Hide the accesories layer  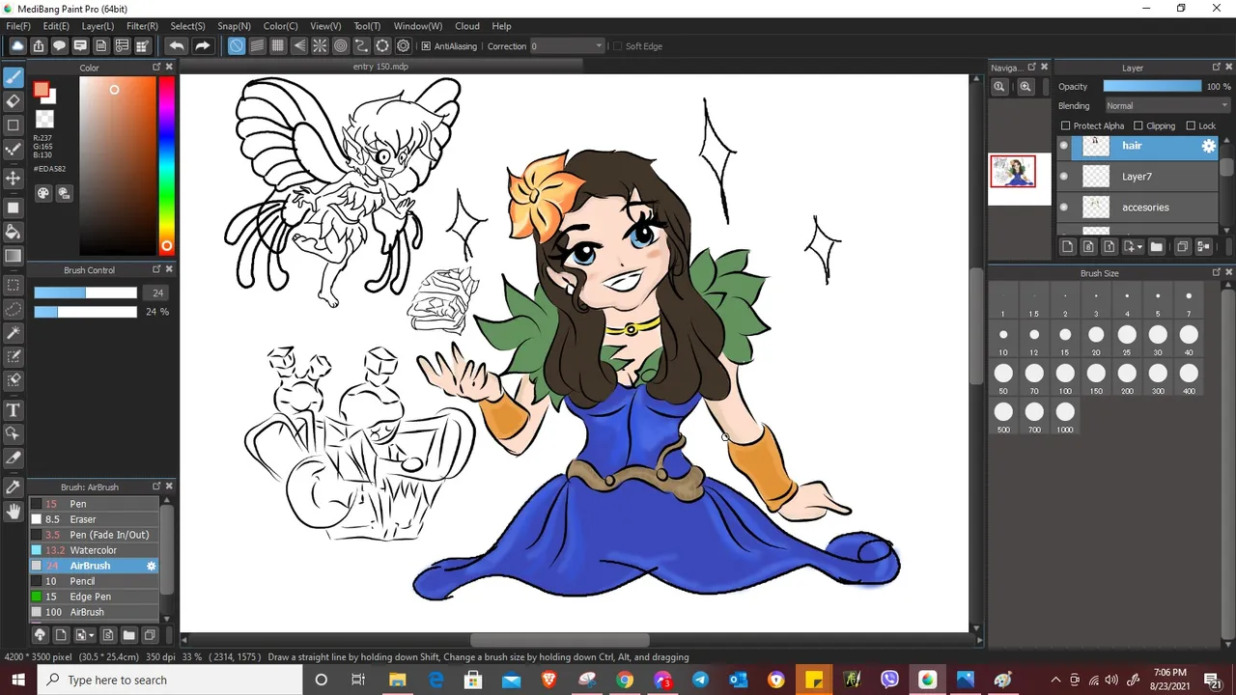tap(1064, 208)
